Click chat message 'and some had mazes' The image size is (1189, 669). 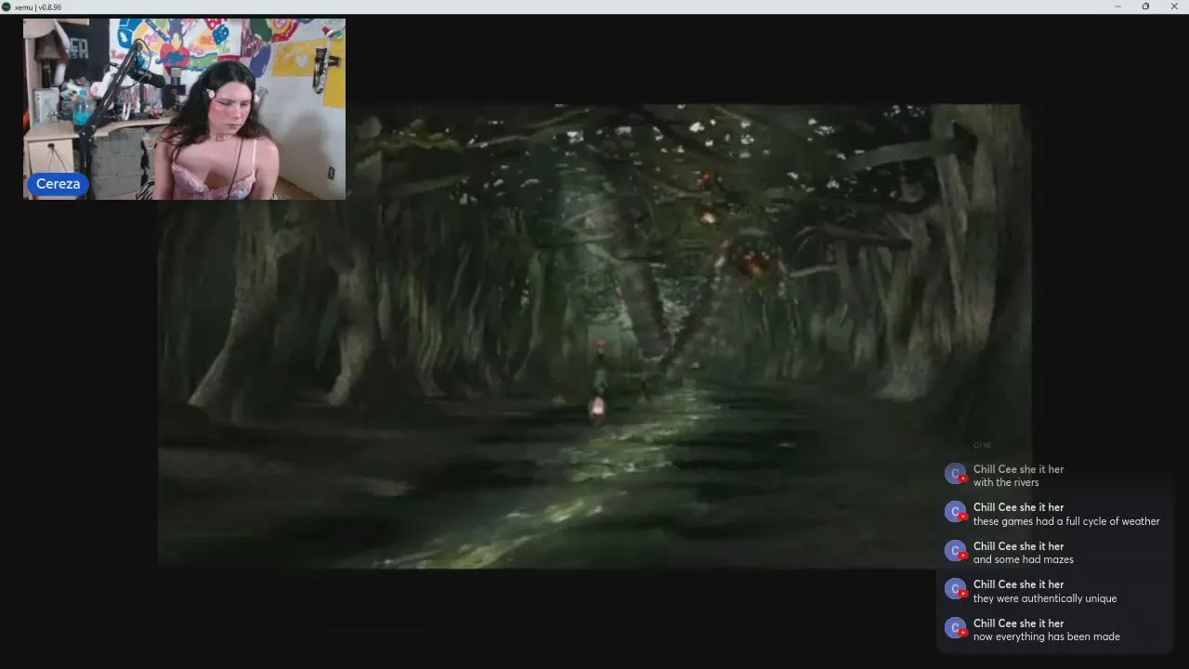click(1023, 559)
